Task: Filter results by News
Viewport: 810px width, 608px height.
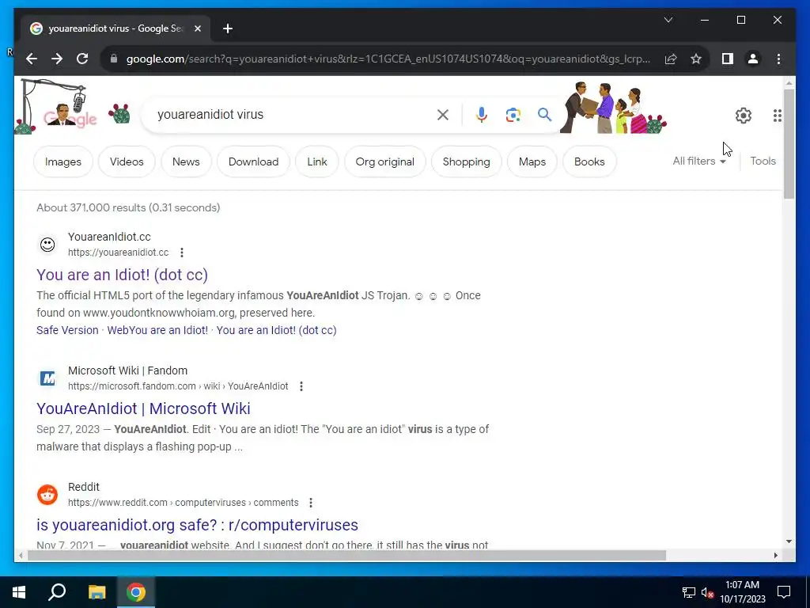Action: (x=186, y=161)
